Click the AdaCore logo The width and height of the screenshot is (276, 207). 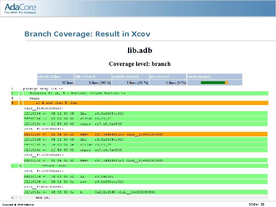[x=20, y=9]
